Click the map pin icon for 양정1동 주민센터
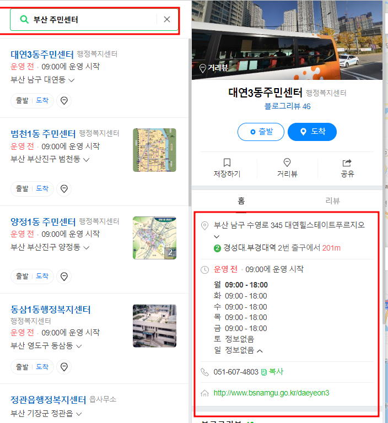388x423 pixels. 64,276
